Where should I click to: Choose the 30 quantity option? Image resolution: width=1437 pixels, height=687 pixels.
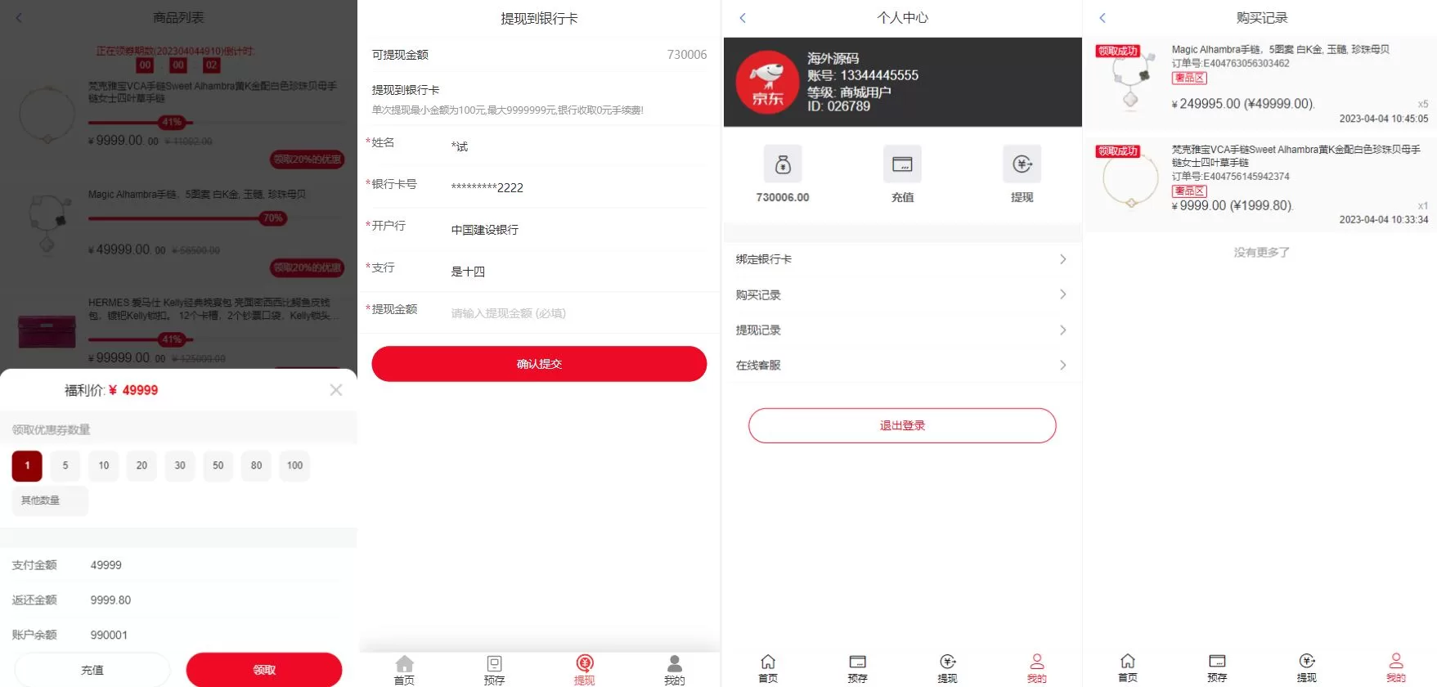pyautogui.click(x=180, y=465)
